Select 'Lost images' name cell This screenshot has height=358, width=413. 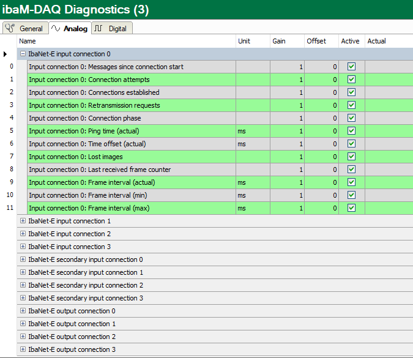click(x=132, y=157)
